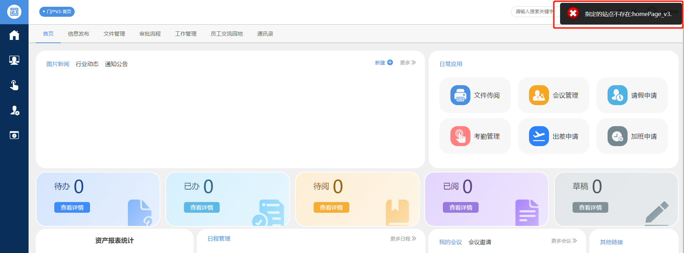Click 查看详情 in the 已阅 card

coord(461,207)
